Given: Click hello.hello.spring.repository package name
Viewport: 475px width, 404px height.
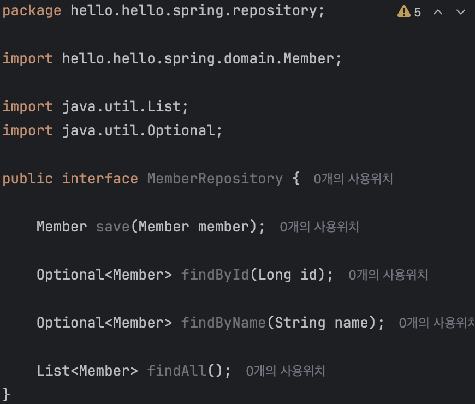Looking at the screenshot, I should (x=194, y=11).
